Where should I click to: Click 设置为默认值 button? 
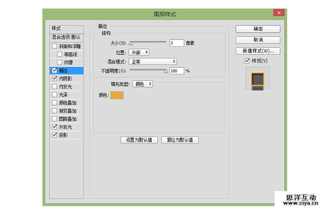(139, 140)
